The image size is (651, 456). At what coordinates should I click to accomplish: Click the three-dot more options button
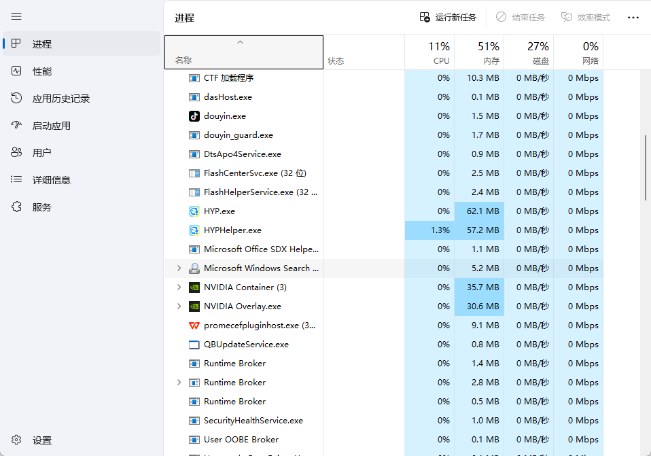click(x=633, y=18)
